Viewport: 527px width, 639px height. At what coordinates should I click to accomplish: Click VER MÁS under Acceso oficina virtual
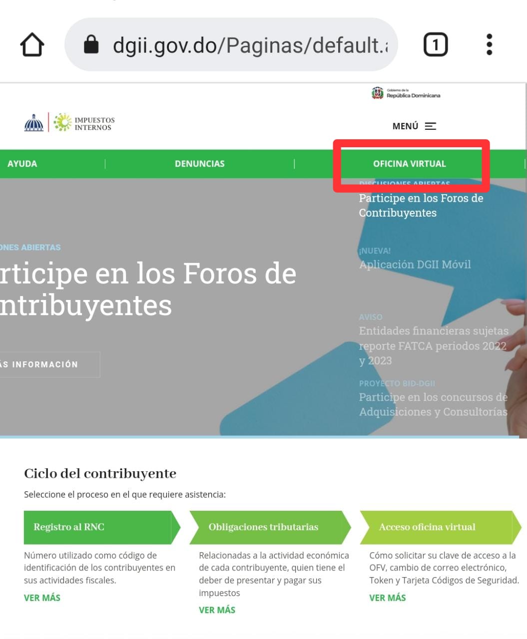(387, 597)
